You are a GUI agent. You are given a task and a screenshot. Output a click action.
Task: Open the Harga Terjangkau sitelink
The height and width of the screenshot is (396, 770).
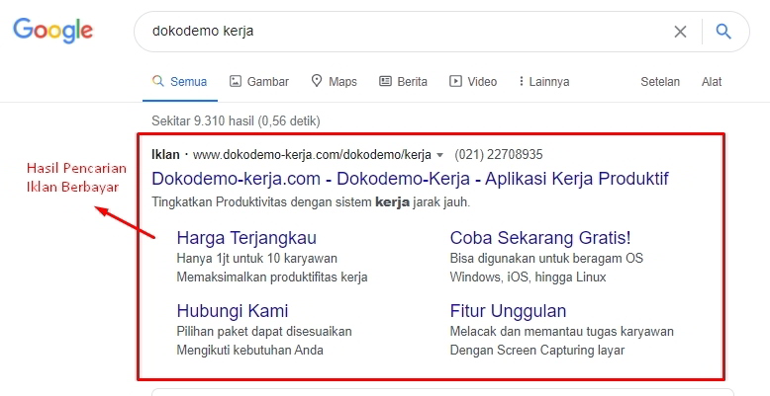coord(246,238)
